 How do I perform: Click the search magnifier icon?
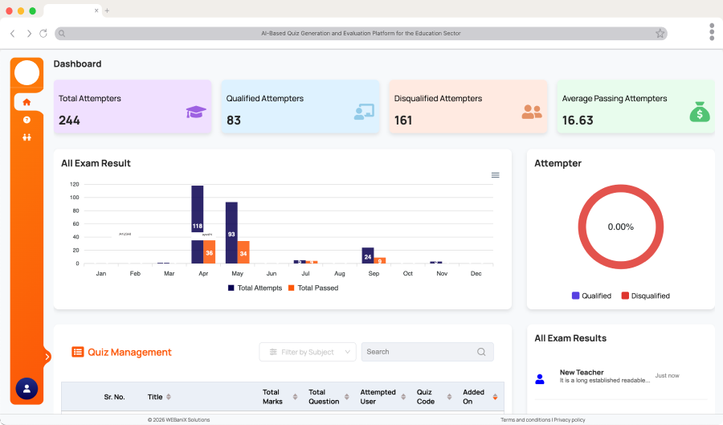coord(481,352)
